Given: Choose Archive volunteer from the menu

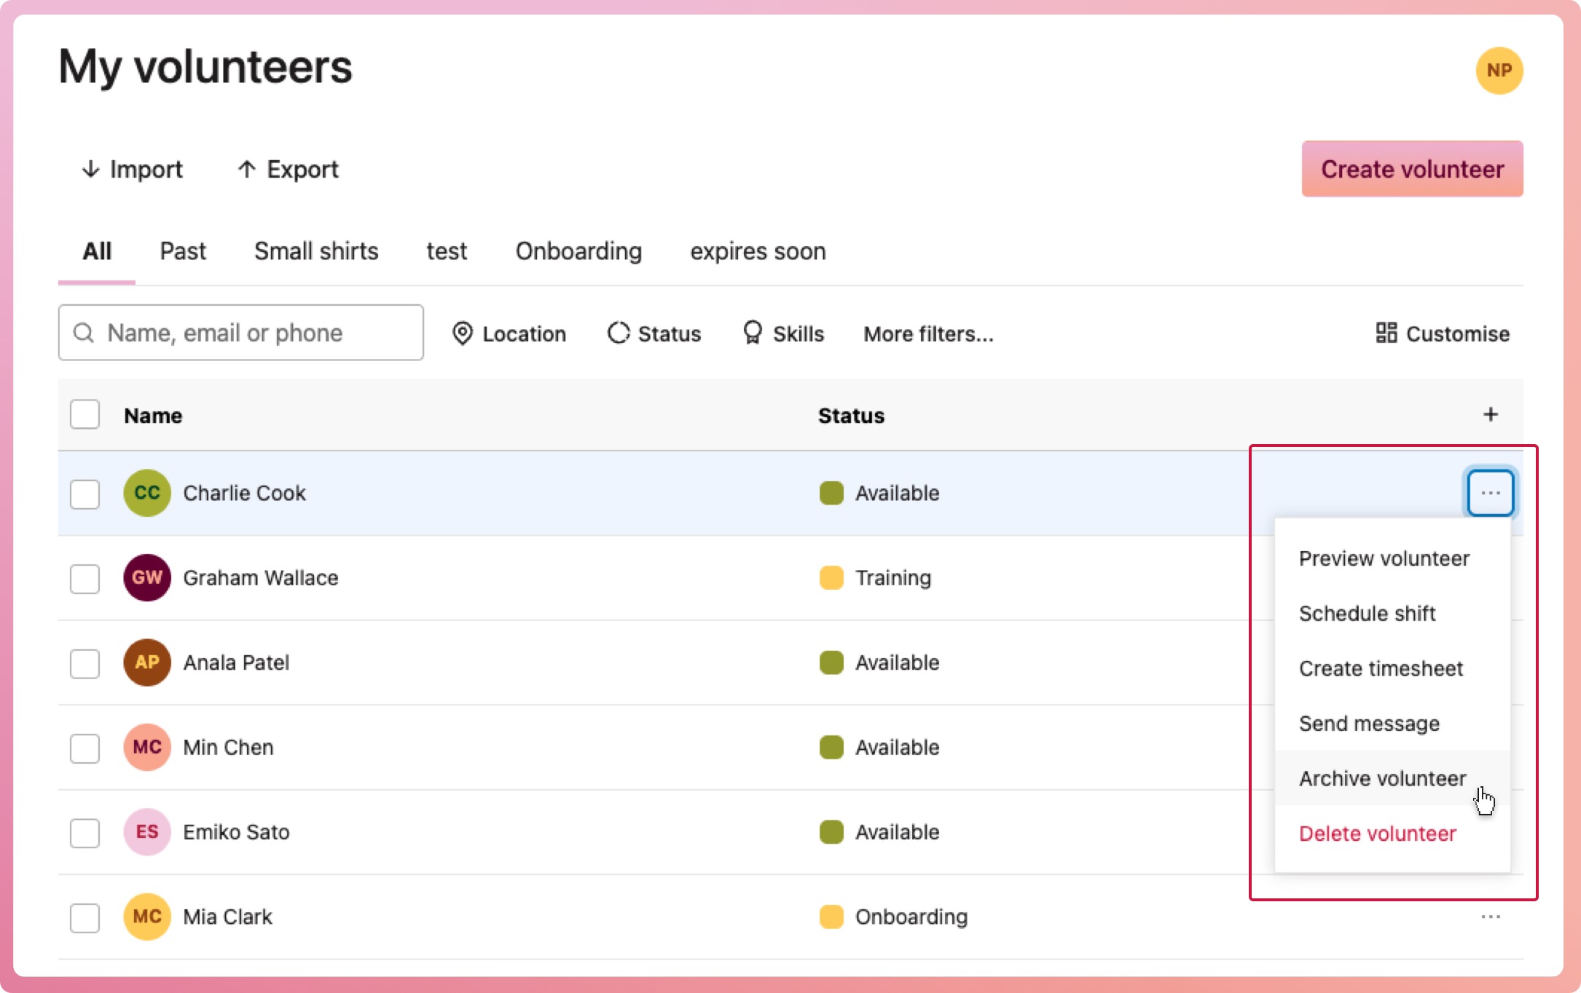Looking at the screenshot, I should point(1382,778).
